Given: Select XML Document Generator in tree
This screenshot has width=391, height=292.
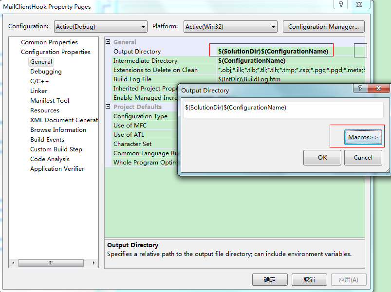Looking at the screenshot, I should pos(64,120).
